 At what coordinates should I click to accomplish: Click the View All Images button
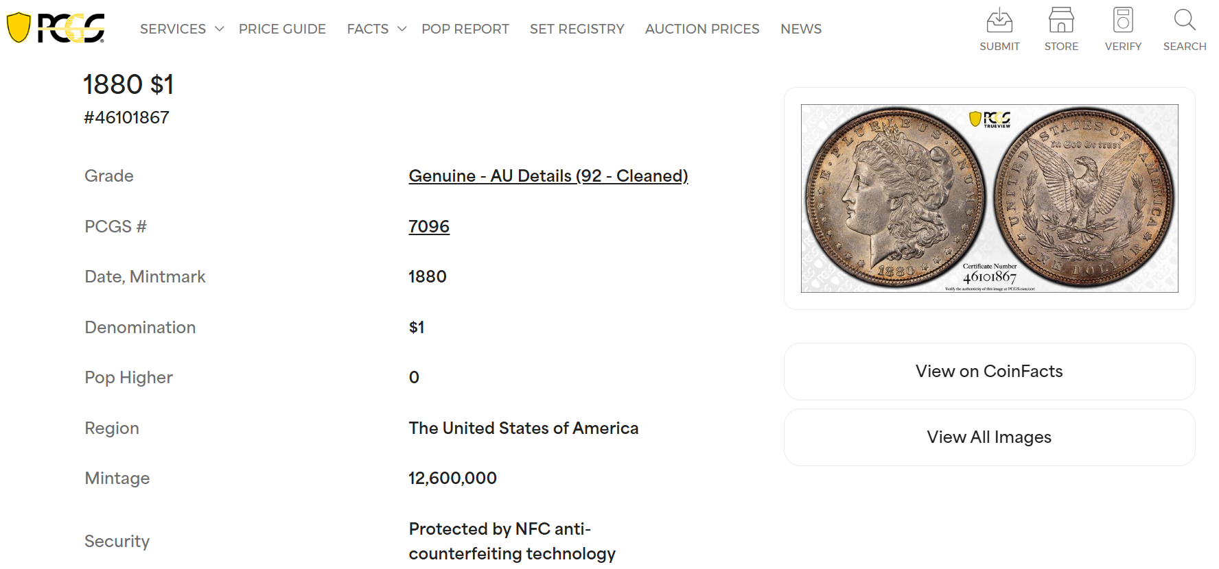(x=989, y=437)
